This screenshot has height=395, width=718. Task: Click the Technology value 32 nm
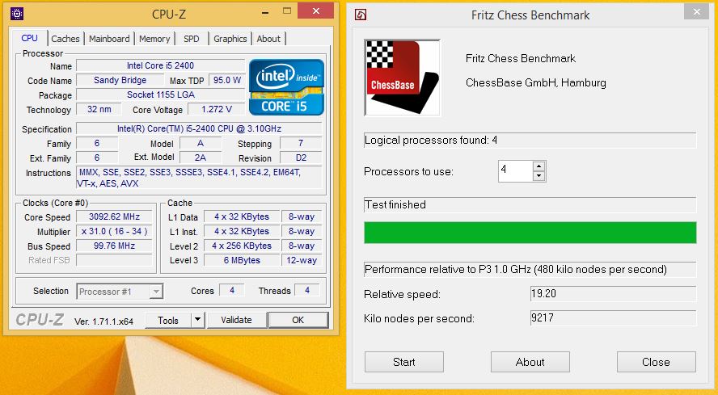pyautogui.click(x=99, y=109)
